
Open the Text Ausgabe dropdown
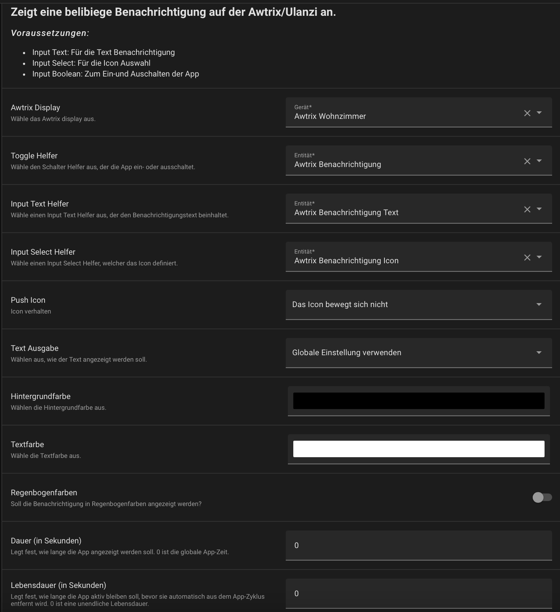coord(418,353)
